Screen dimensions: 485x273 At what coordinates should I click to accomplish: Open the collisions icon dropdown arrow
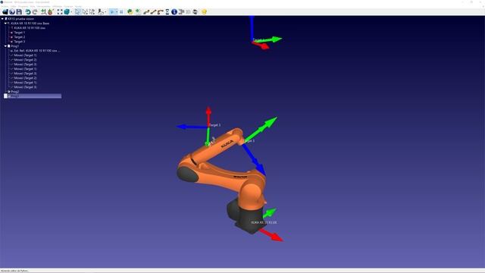(105, 12)
